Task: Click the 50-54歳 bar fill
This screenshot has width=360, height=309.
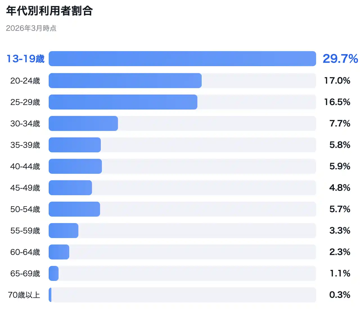Action: point(74,209)
